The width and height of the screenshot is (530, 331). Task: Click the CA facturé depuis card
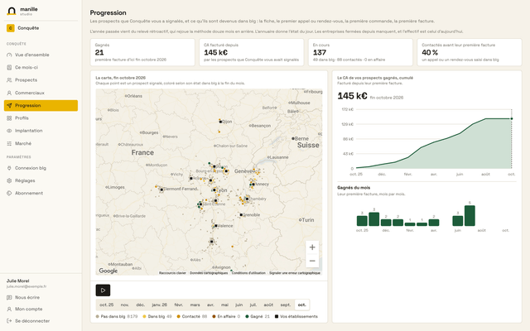(252, 52)
